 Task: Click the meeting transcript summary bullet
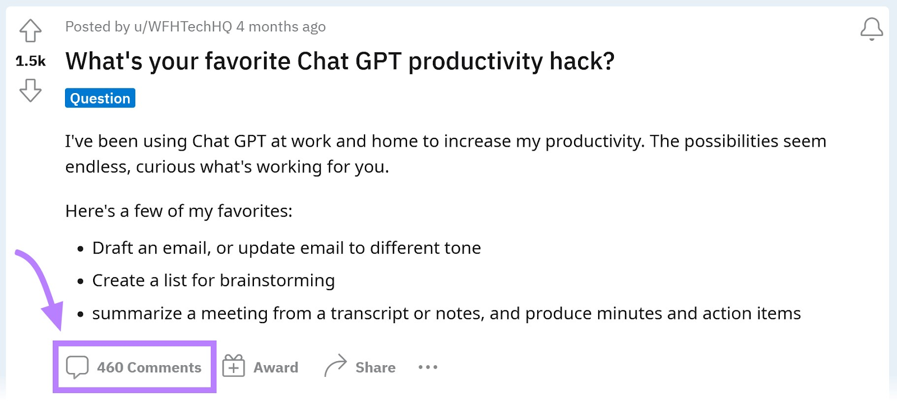(x=446, y=313)
